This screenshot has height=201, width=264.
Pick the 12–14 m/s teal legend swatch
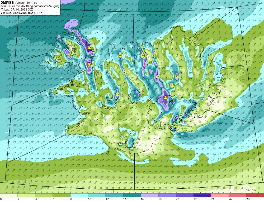pyautogui.click(x=114, y=195)
